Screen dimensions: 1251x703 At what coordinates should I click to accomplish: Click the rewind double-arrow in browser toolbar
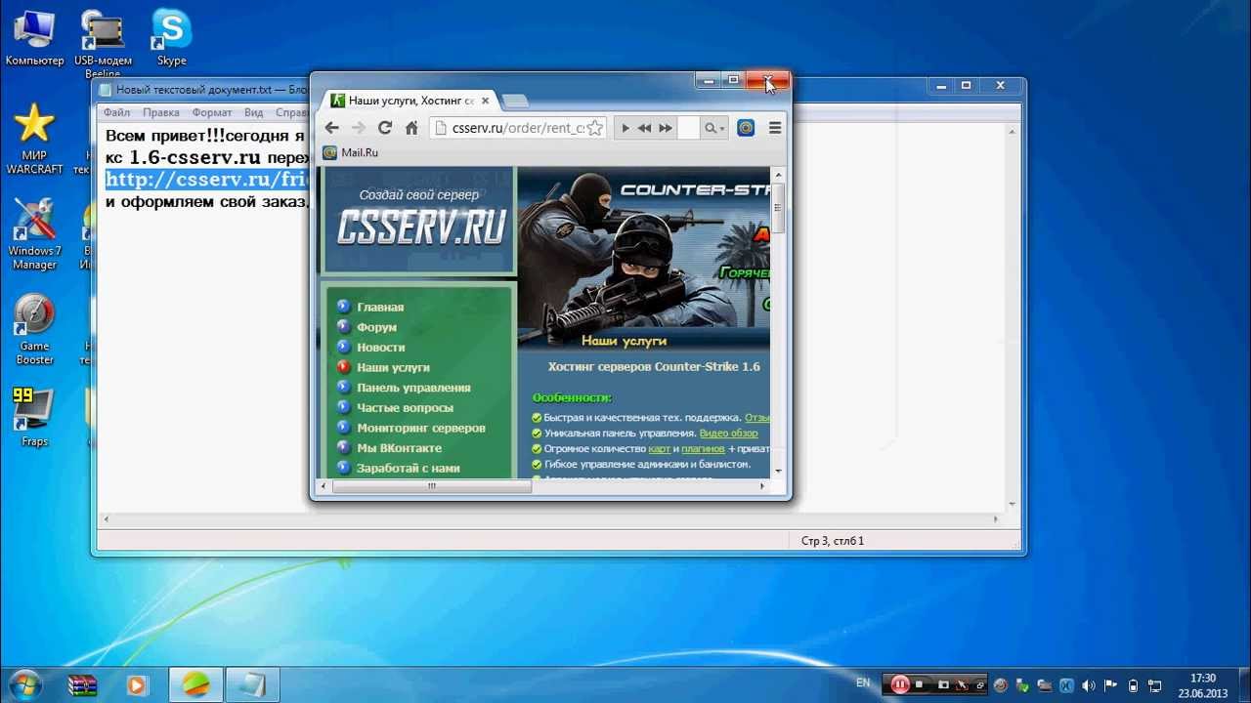(645, 128)
